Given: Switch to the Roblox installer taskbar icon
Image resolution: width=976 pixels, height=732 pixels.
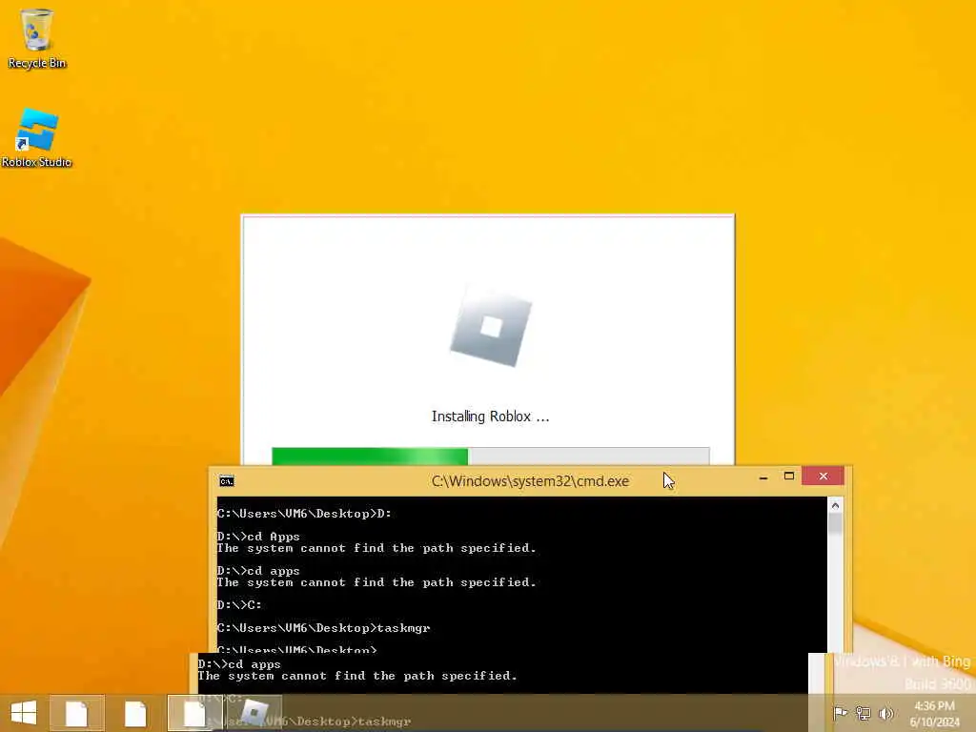Looking at the screenshot, I should [254, 713].
